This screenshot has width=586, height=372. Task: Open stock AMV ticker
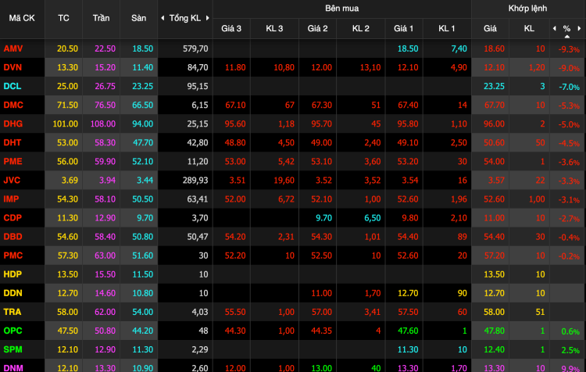click(x=13, y=48)
